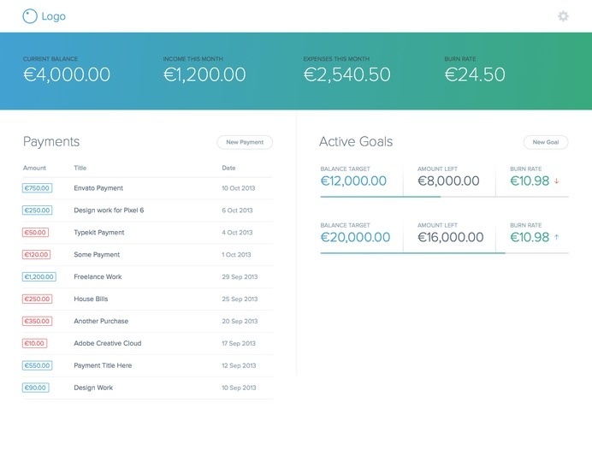Open the Typekit Payment entry
Image resolution: width=592 pixels, height=462 pixels.
pyautogui.click(x=99, y=233)
